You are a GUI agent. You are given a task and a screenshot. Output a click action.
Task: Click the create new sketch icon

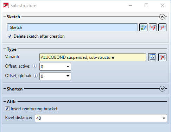point(143,27)
